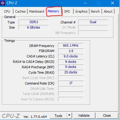Click the 25 clocks tRAS value
The height and width of the screenshot is (120, 120).
tap(71, 72)
